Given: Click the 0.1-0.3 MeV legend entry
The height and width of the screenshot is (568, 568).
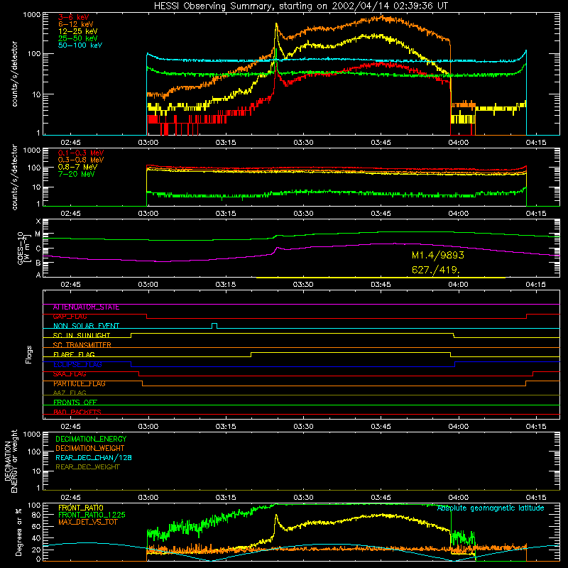Looking at the screenshot, I should 81,153.
